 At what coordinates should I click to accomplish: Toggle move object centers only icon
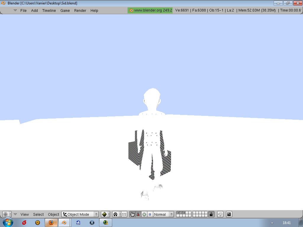click(x=124, y=214)
